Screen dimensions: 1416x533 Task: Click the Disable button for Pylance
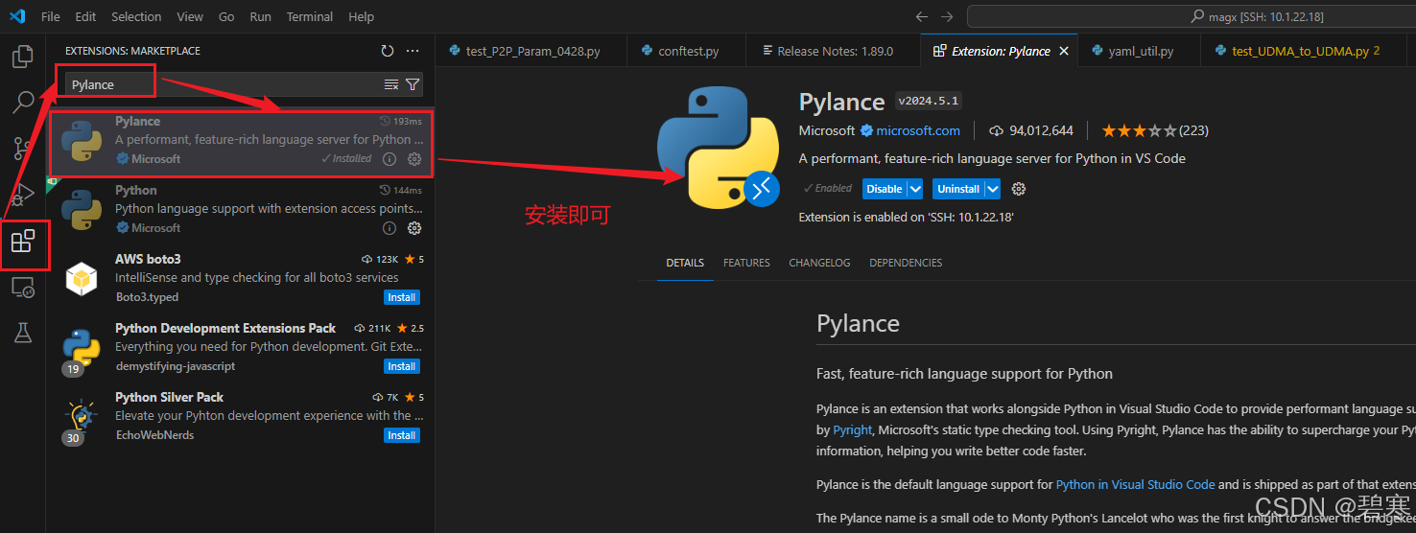pos(885,189)
